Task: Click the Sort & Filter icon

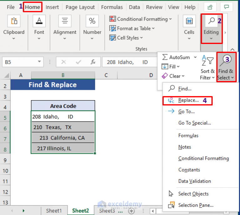Action: 207,60
